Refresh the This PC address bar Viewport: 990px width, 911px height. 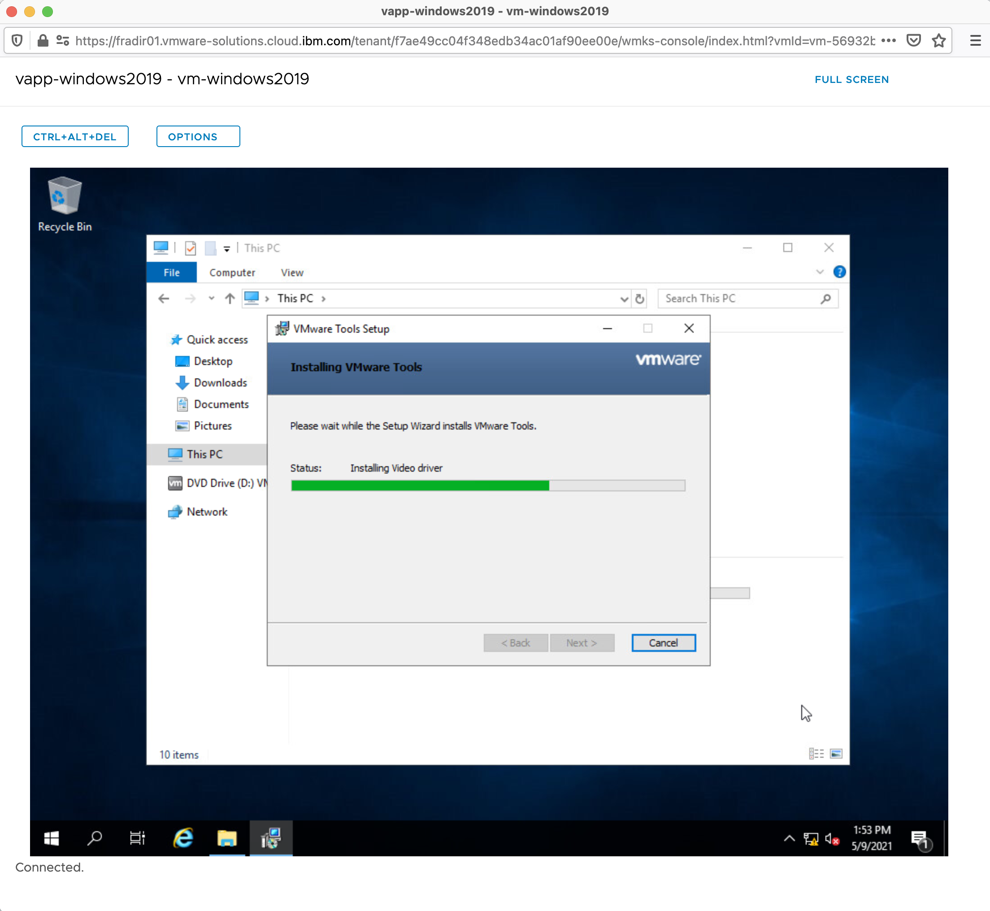click(x=639, y=299)
